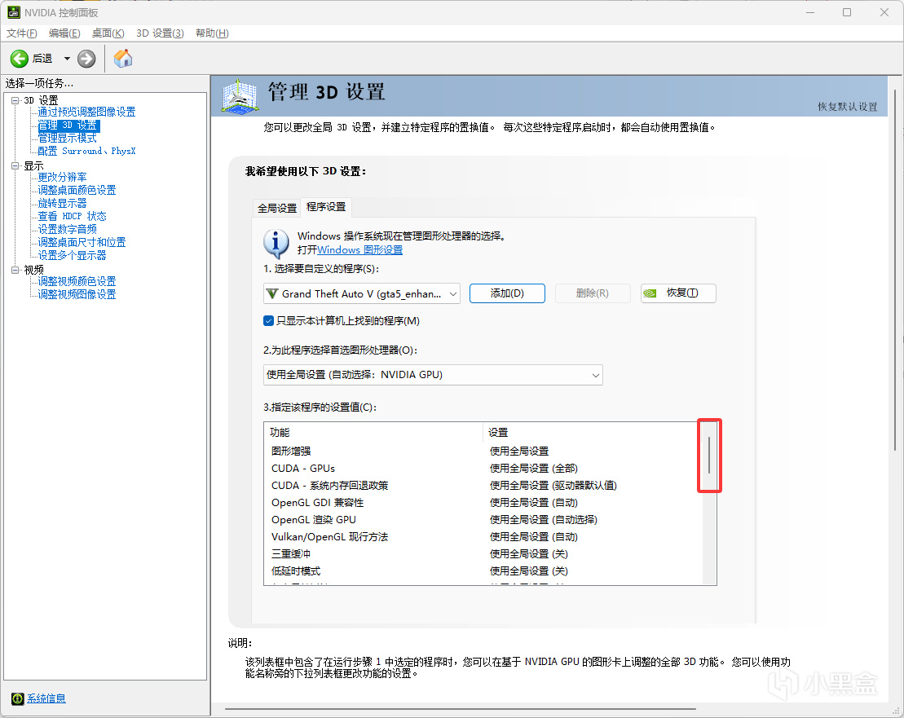Click the Grand Theft Auto V program icon

coord(272,294)
